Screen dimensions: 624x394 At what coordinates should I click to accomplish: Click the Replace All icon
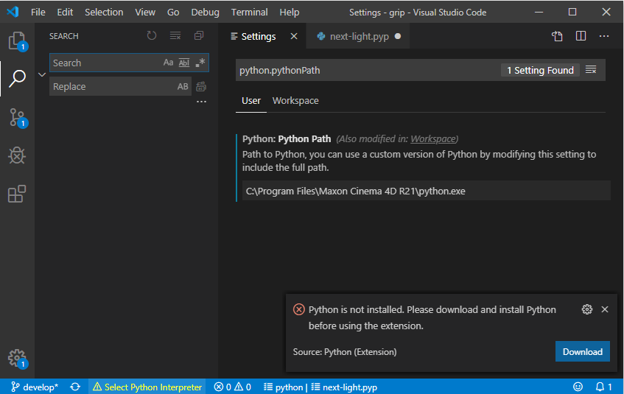(x=201, y=86)
